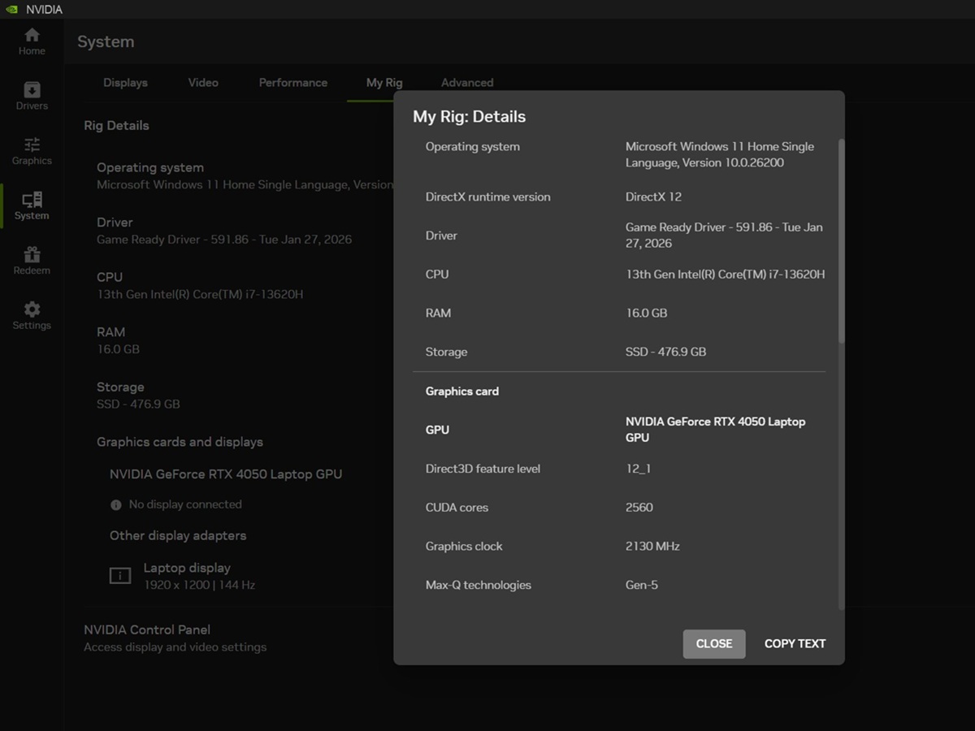The height and width of the screenshot is (731, 975).
Task: Go to the Home sidebar icon
Action: click(32, 36)
